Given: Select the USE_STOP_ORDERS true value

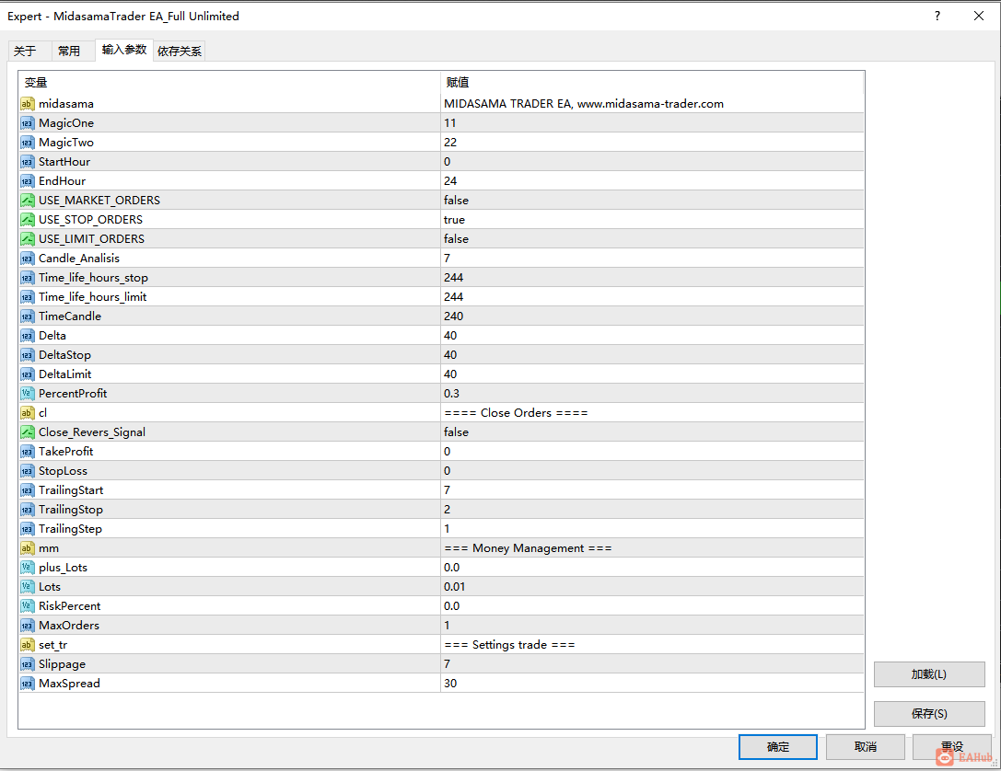Looking at the screenshot, I should click(454, 219).
